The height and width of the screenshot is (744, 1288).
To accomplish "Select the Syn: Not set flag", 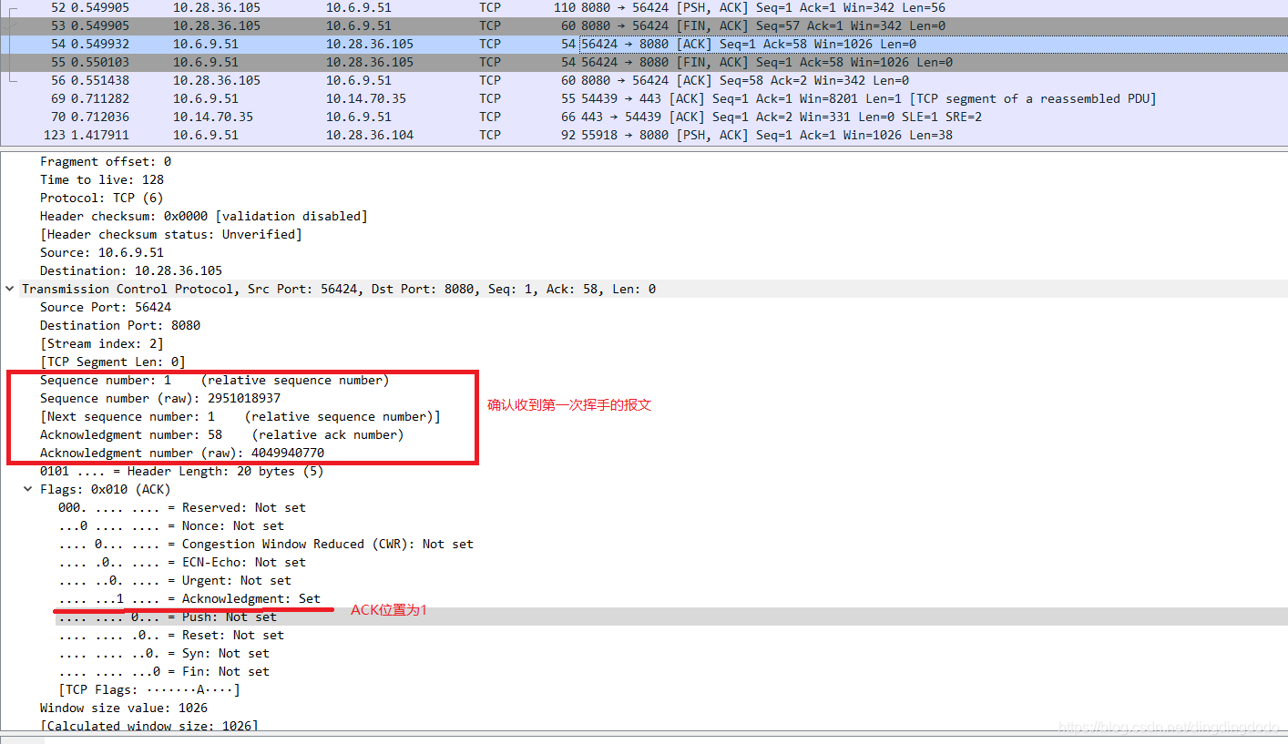I will pyautogui.click(x=164, y=653).
